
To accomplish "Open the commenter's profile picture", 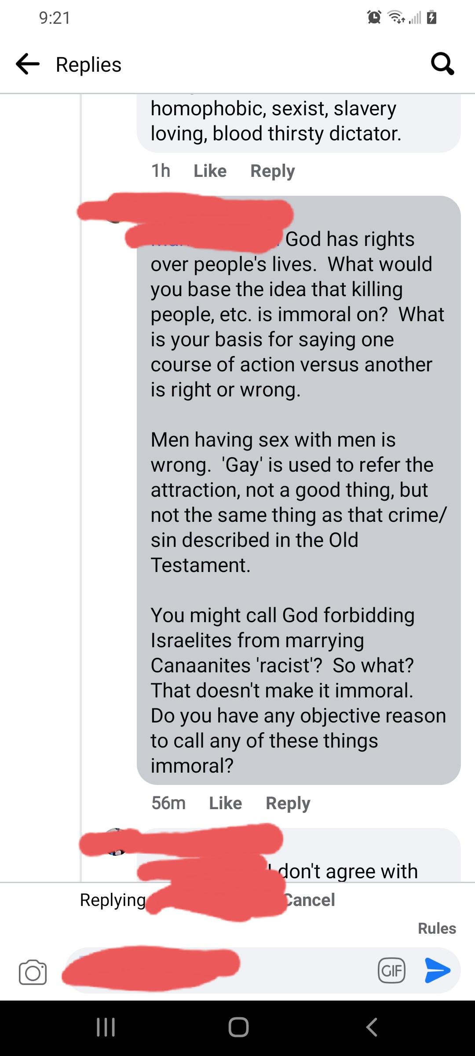I will click(x=112, y=216).
